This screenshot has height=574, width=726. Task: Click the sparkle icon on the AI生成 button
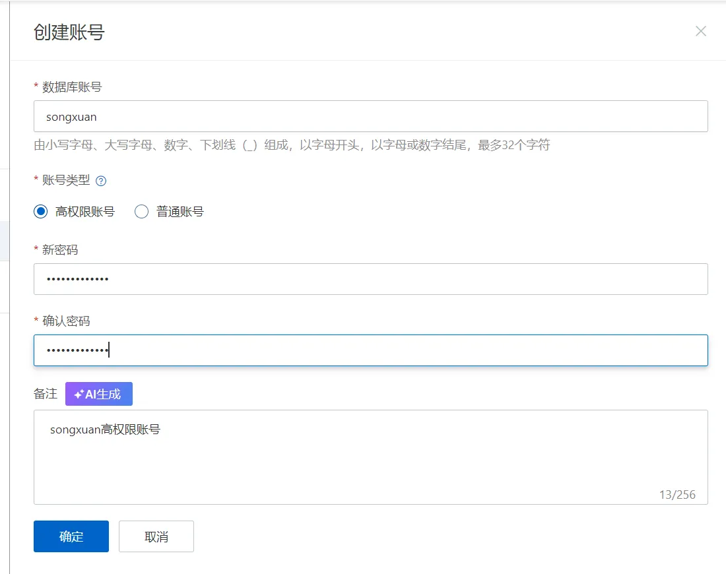click(x=79, y=394)
